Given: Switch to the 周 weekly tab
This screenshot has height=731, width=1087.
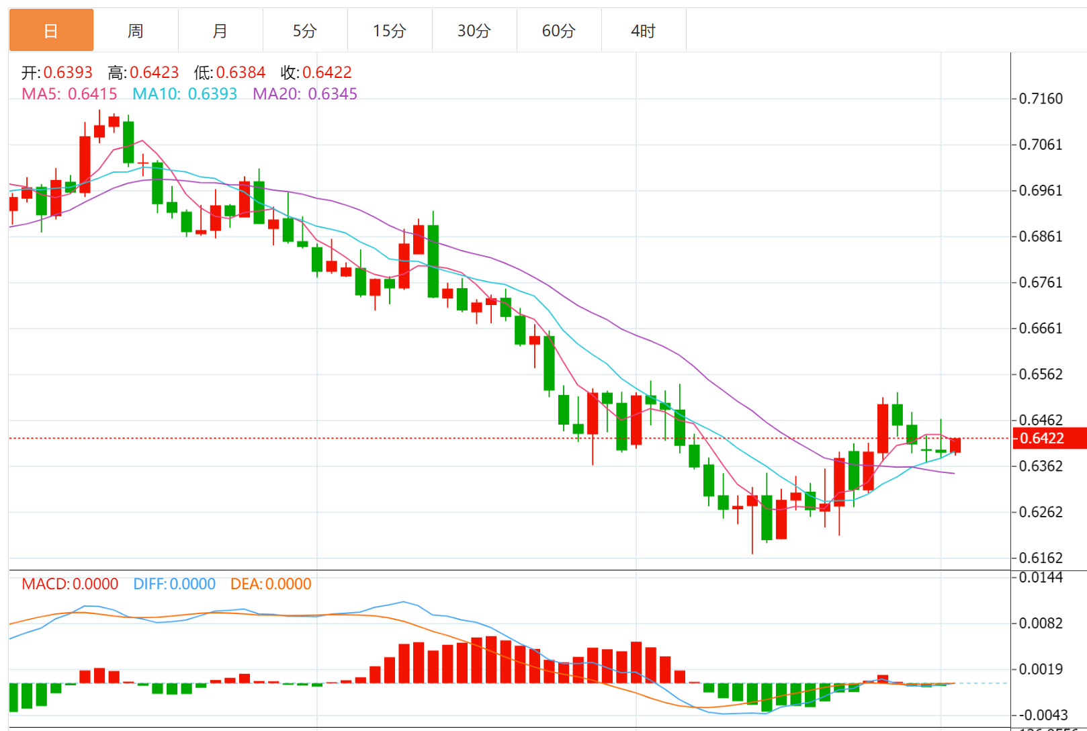Looking at the screenshot, I should point(136,30).
